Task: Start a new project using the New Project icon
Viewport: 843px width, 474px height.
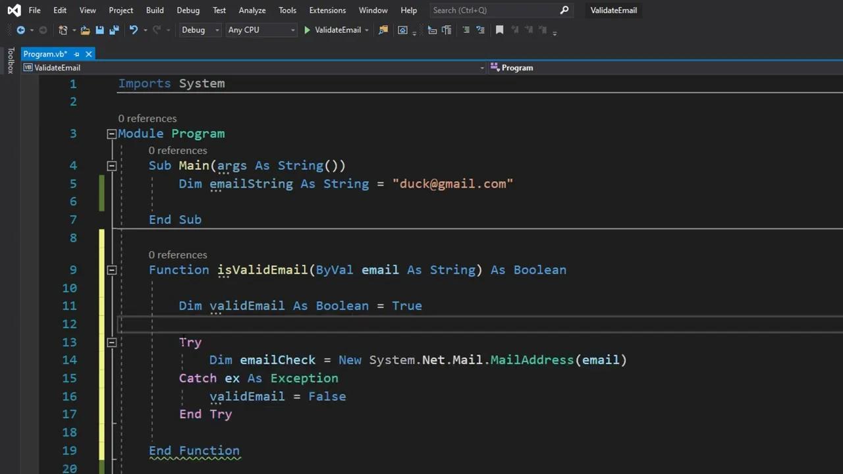Action: (x=63, y=30)
